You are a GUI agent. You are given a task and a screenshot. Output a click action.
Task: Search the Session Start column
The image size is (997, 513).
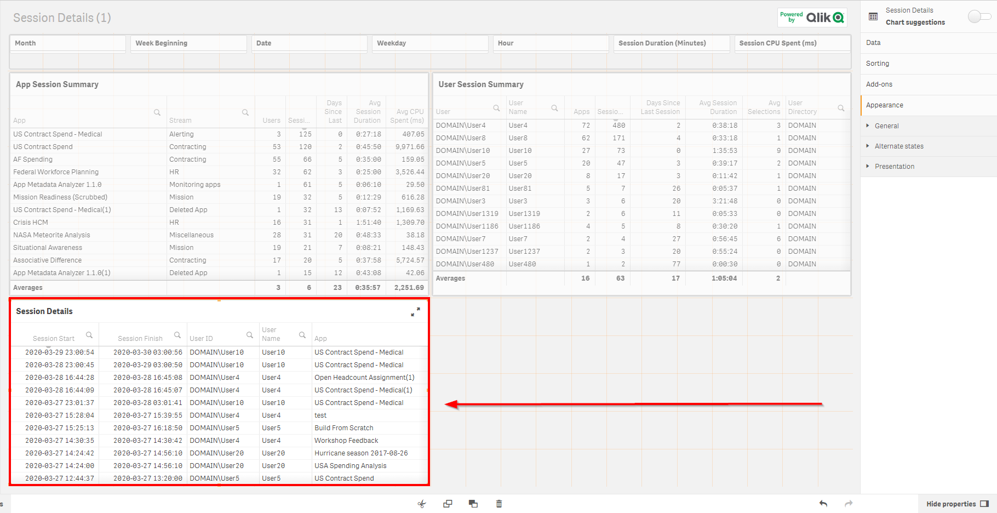click(89, 335)
